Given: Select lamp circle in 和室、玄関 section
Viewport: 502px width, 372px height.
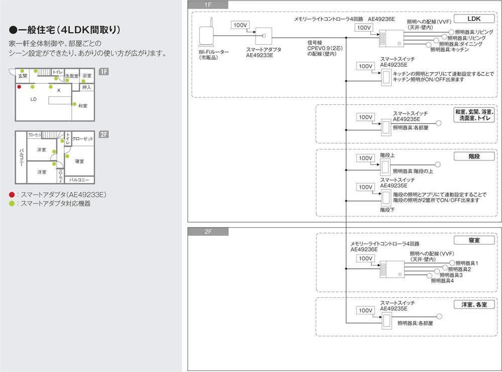Looking at the screenshot, I should (439, 123).
